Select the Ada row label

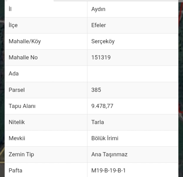pyautogui.click(x=14, y=74)
